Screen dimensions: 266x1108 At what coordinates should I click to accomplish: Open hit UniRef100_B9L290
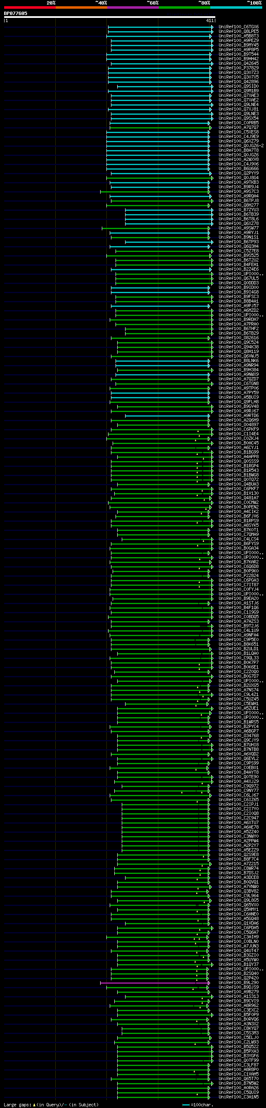[x=239, y=982]
